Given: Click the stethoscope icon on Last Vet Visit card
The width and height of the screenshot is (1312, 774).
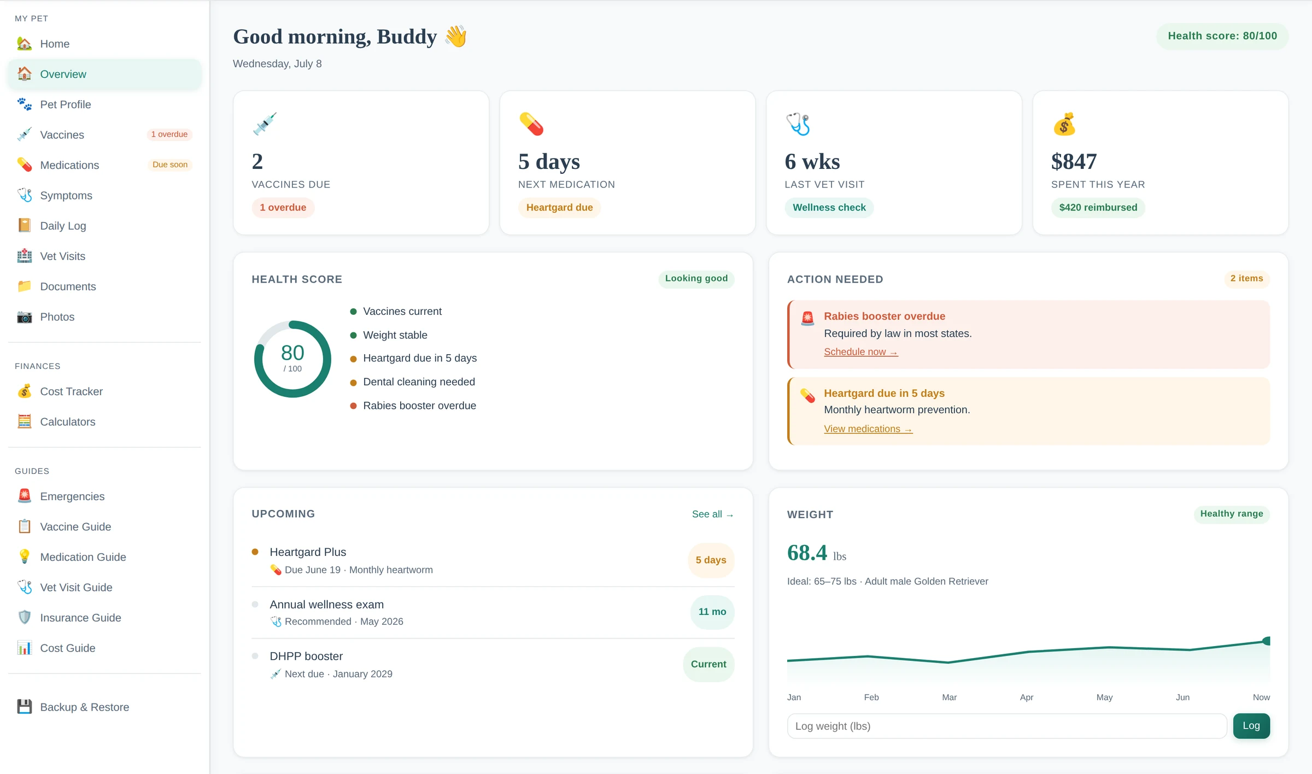Looking at the screenshot, I should [x=798, y=124].
